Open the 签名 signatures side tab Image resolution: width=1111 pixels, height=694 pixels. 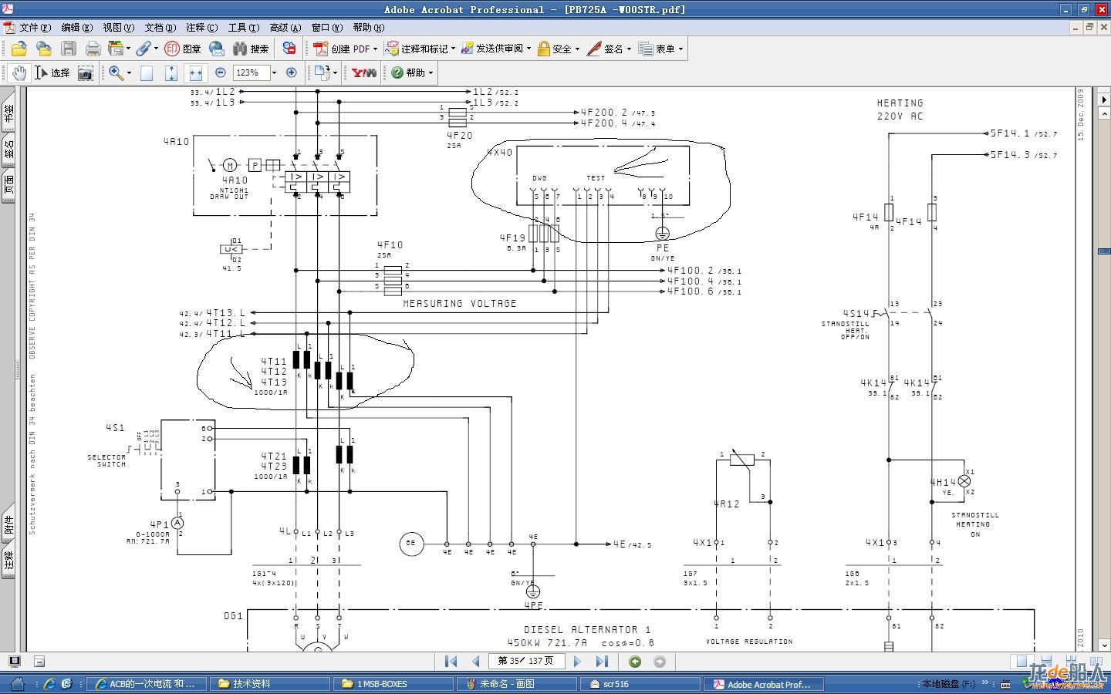[8, 150]
